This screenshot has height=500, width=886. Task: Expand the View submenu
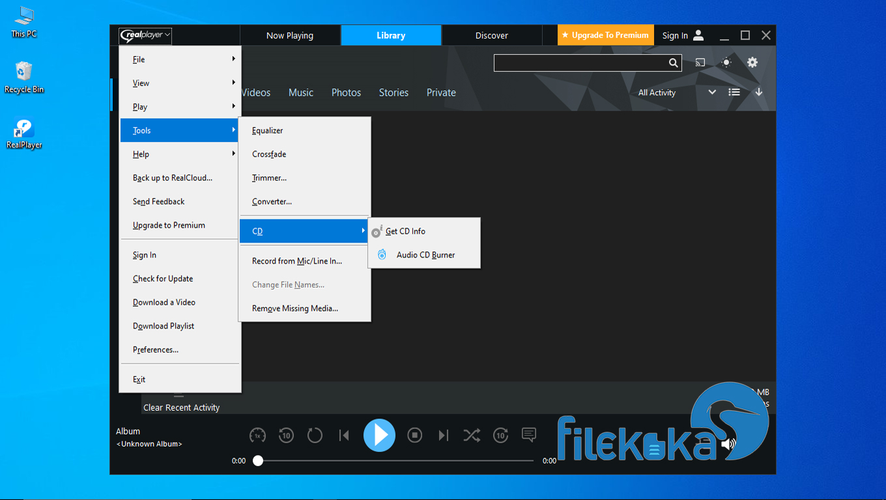(x=180, y=83)
